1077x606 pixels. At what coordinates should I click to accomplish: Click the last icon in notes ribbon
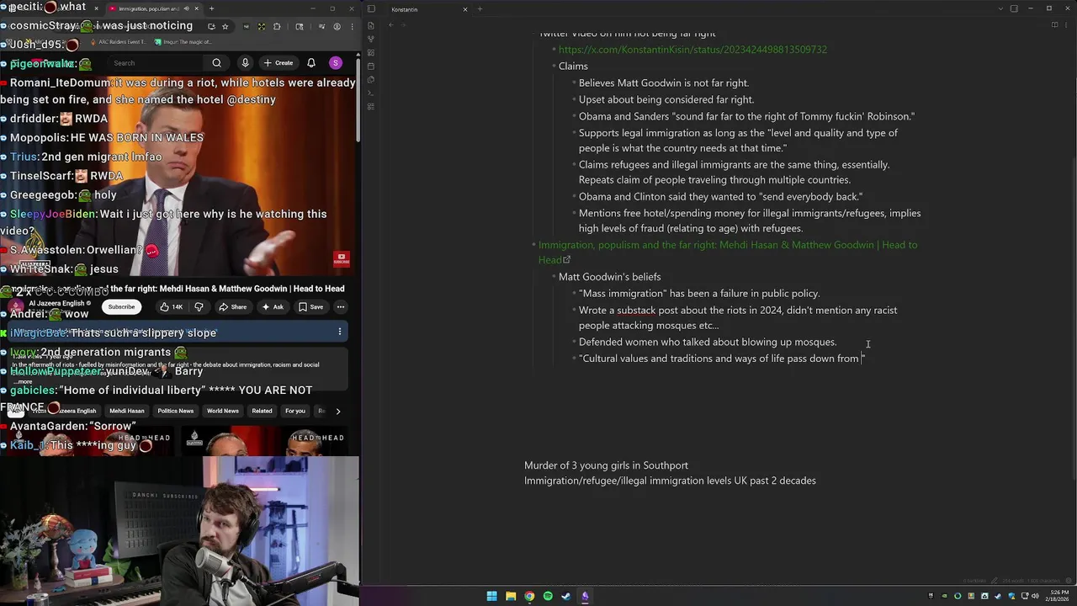point(371,106)
